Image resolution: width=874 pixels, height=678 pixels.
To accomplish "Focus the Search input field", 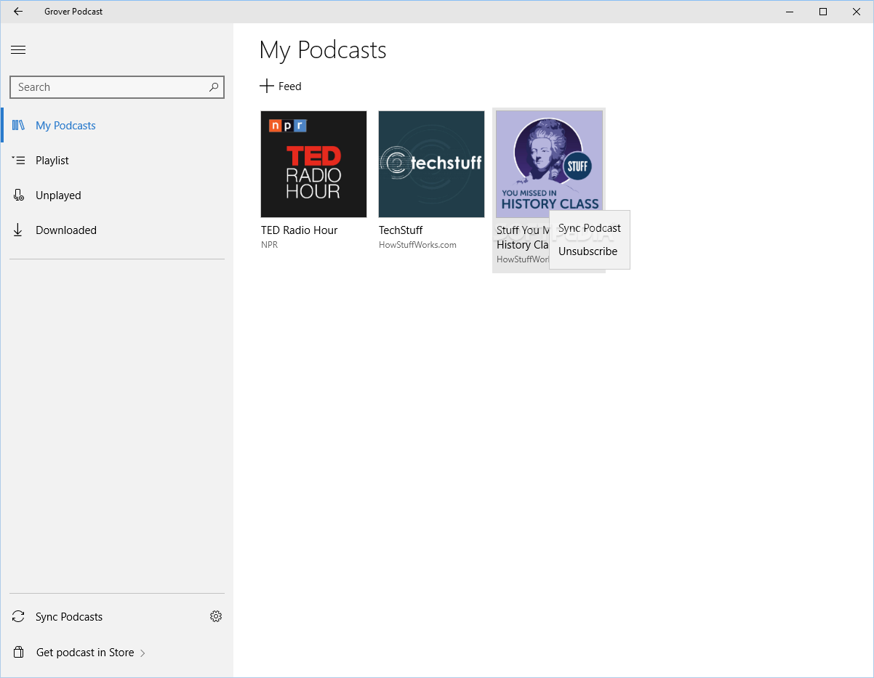I will (x=109, y=87).
